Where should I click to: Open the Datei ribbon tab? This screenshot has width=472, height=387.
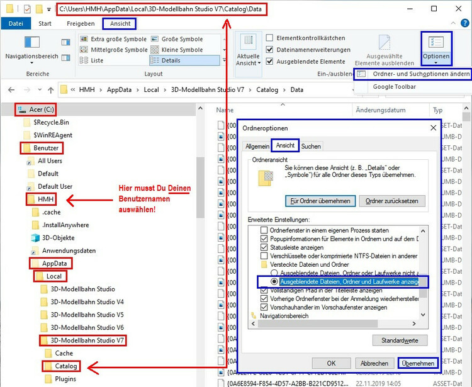pyautogui.click(x=16, y=23)
